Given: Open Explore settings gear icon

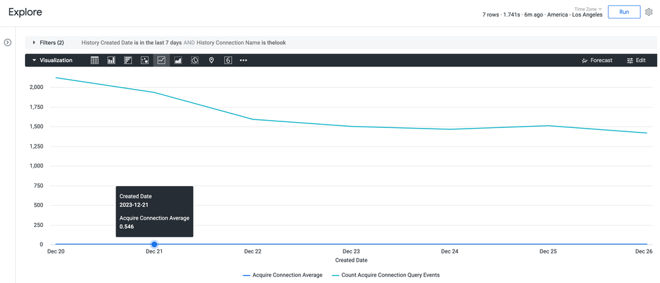Looking at the screenshot, I should click(649, 12).
